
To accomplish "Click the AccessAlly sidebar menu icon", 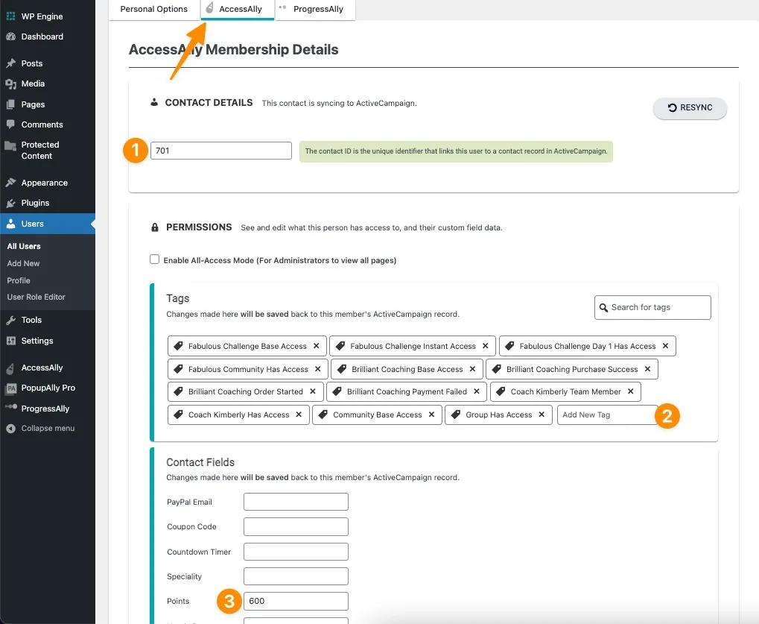I will 10,368.
